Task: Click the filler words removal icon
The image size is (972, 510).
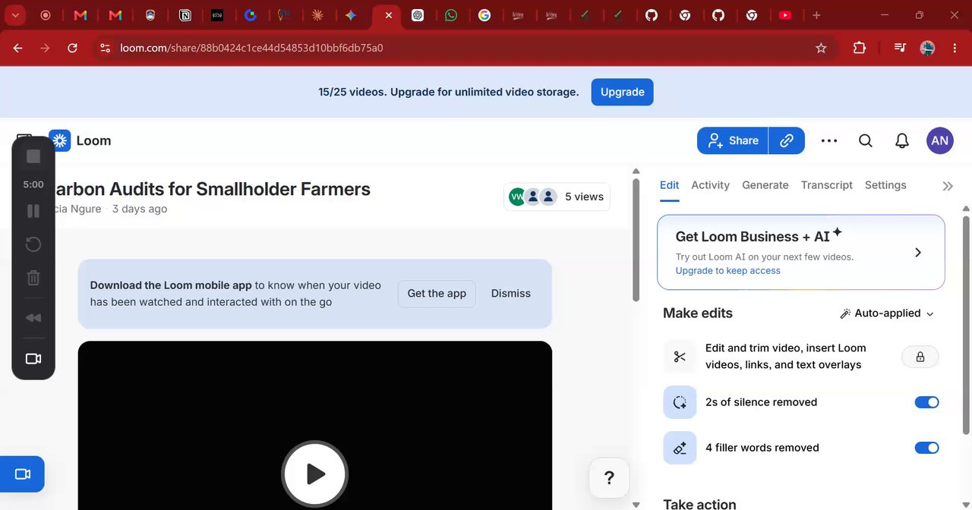Action: click(x=680, y=448)
